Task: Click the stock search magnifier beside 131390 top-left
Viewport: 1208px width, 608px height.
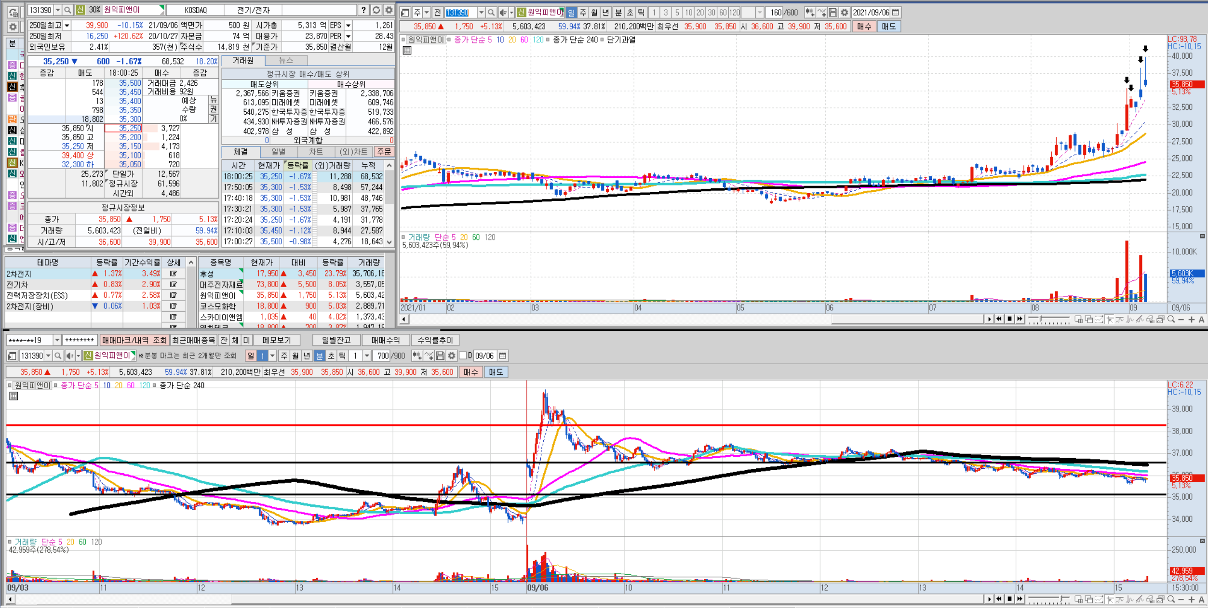Action: [67, 10]
